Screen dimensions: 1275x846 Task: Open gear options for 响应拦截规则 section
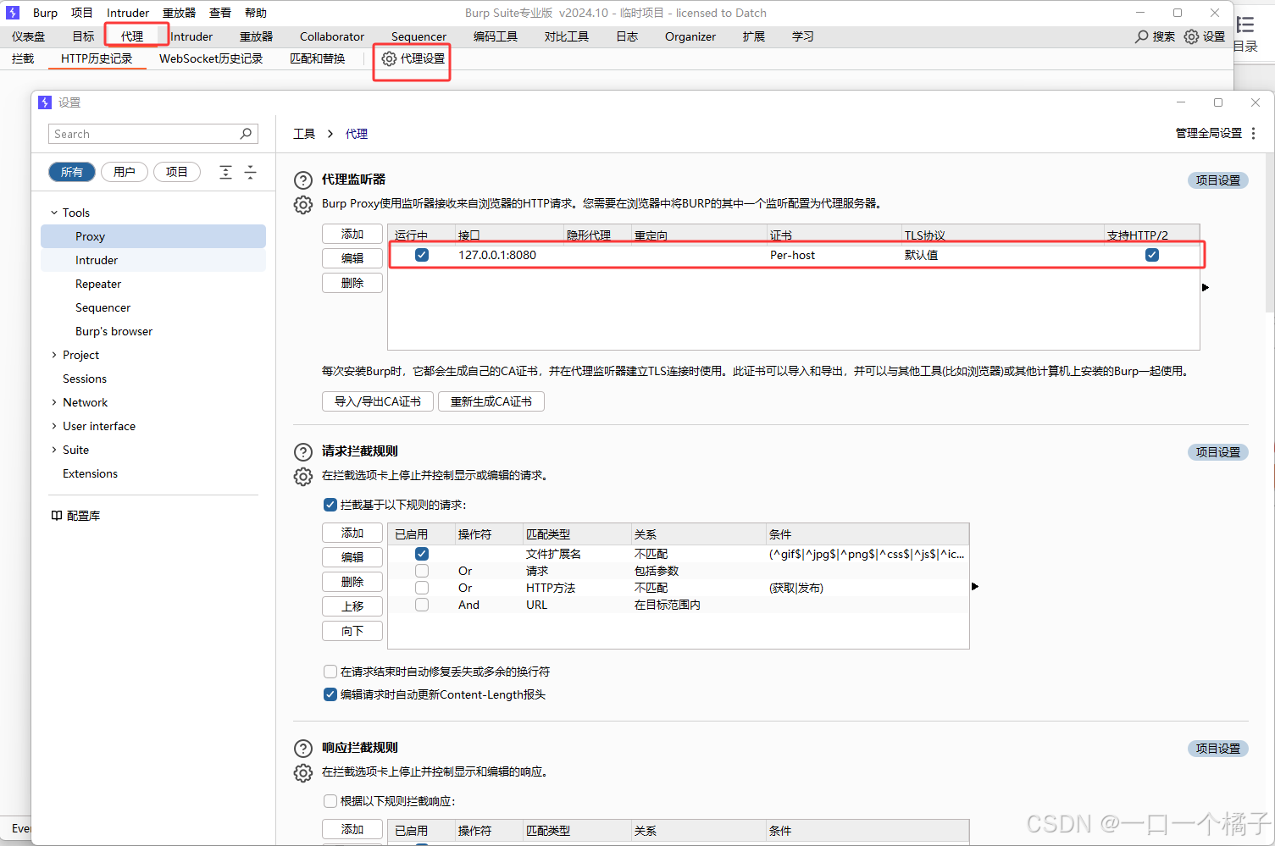coord(302,772)
